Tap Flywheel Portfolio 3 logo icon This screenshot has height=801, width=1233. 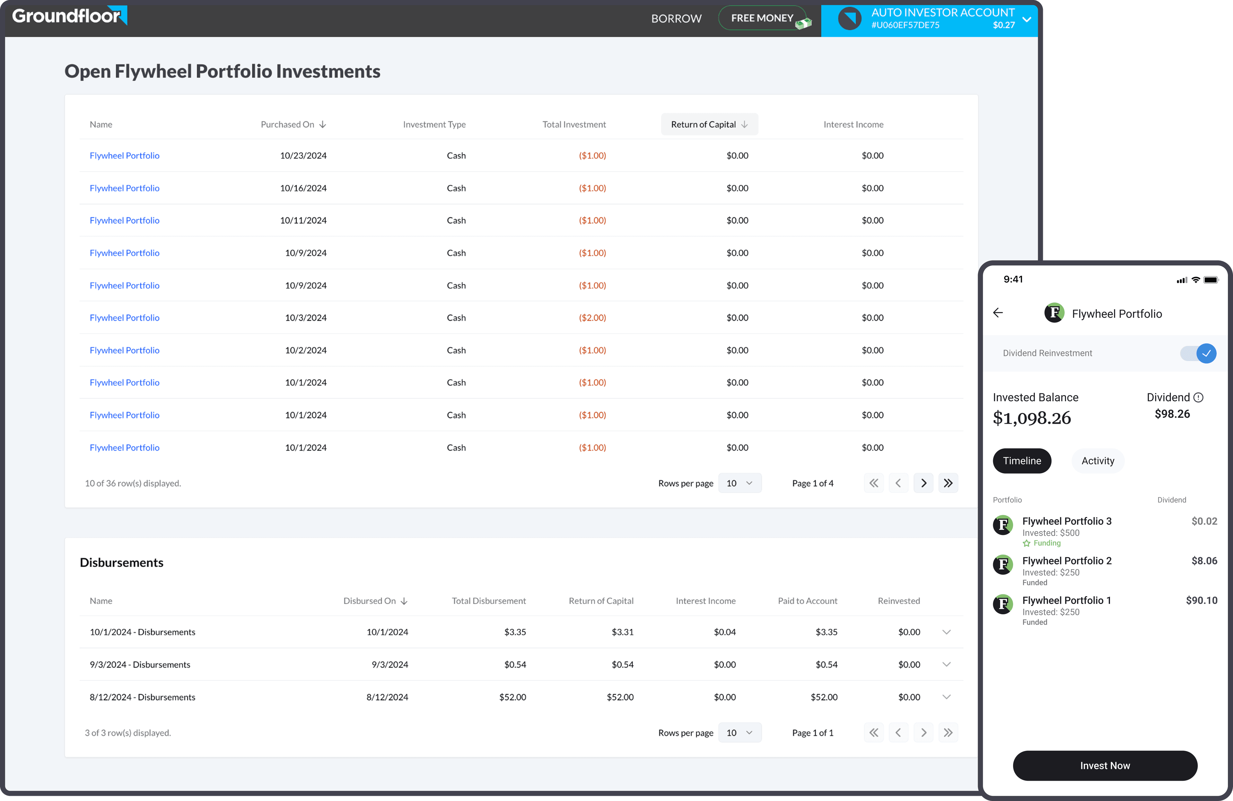(1003, 525)
